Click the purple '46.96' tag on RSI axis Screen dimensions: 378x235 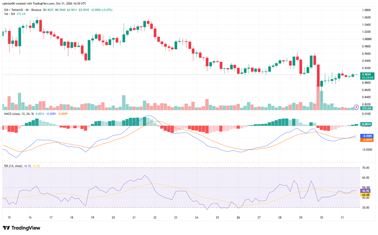point(366,191)
